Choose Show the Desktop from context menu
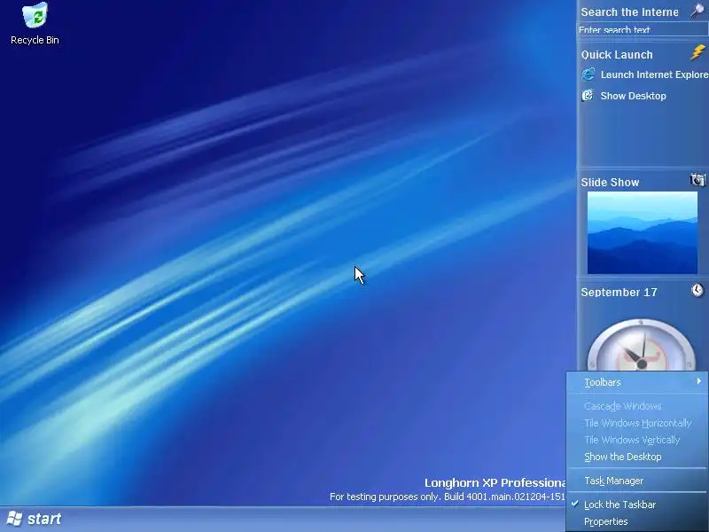The width and height of the screenshot is (709, 532). 637,457
